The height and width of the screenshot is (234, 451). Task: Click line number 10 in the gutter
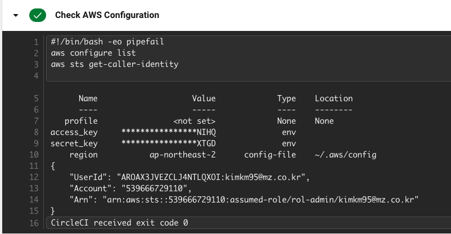tap(34, 155)
